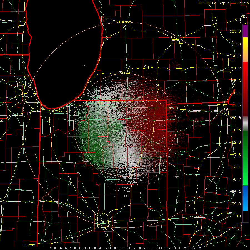The height and width of the screenshot is (250, 250).
Task: Select the 92.3 scale value
Action: point(236,44)
